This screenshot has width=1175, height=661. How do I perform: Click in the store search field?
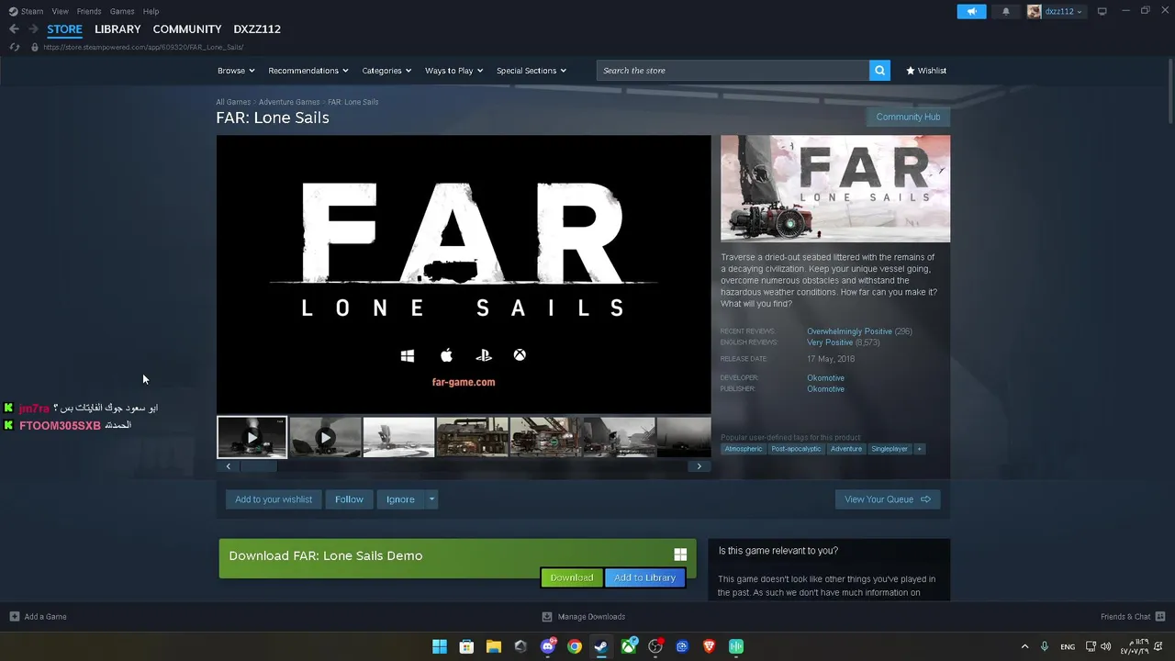coord(733,71)
